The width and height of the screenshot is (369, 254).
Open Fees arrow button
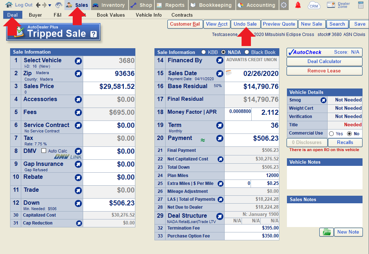[x=78, y=113]
